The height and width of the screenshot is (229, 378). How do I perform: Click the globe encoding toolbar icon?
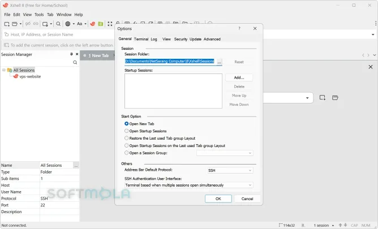click(68, 24)
